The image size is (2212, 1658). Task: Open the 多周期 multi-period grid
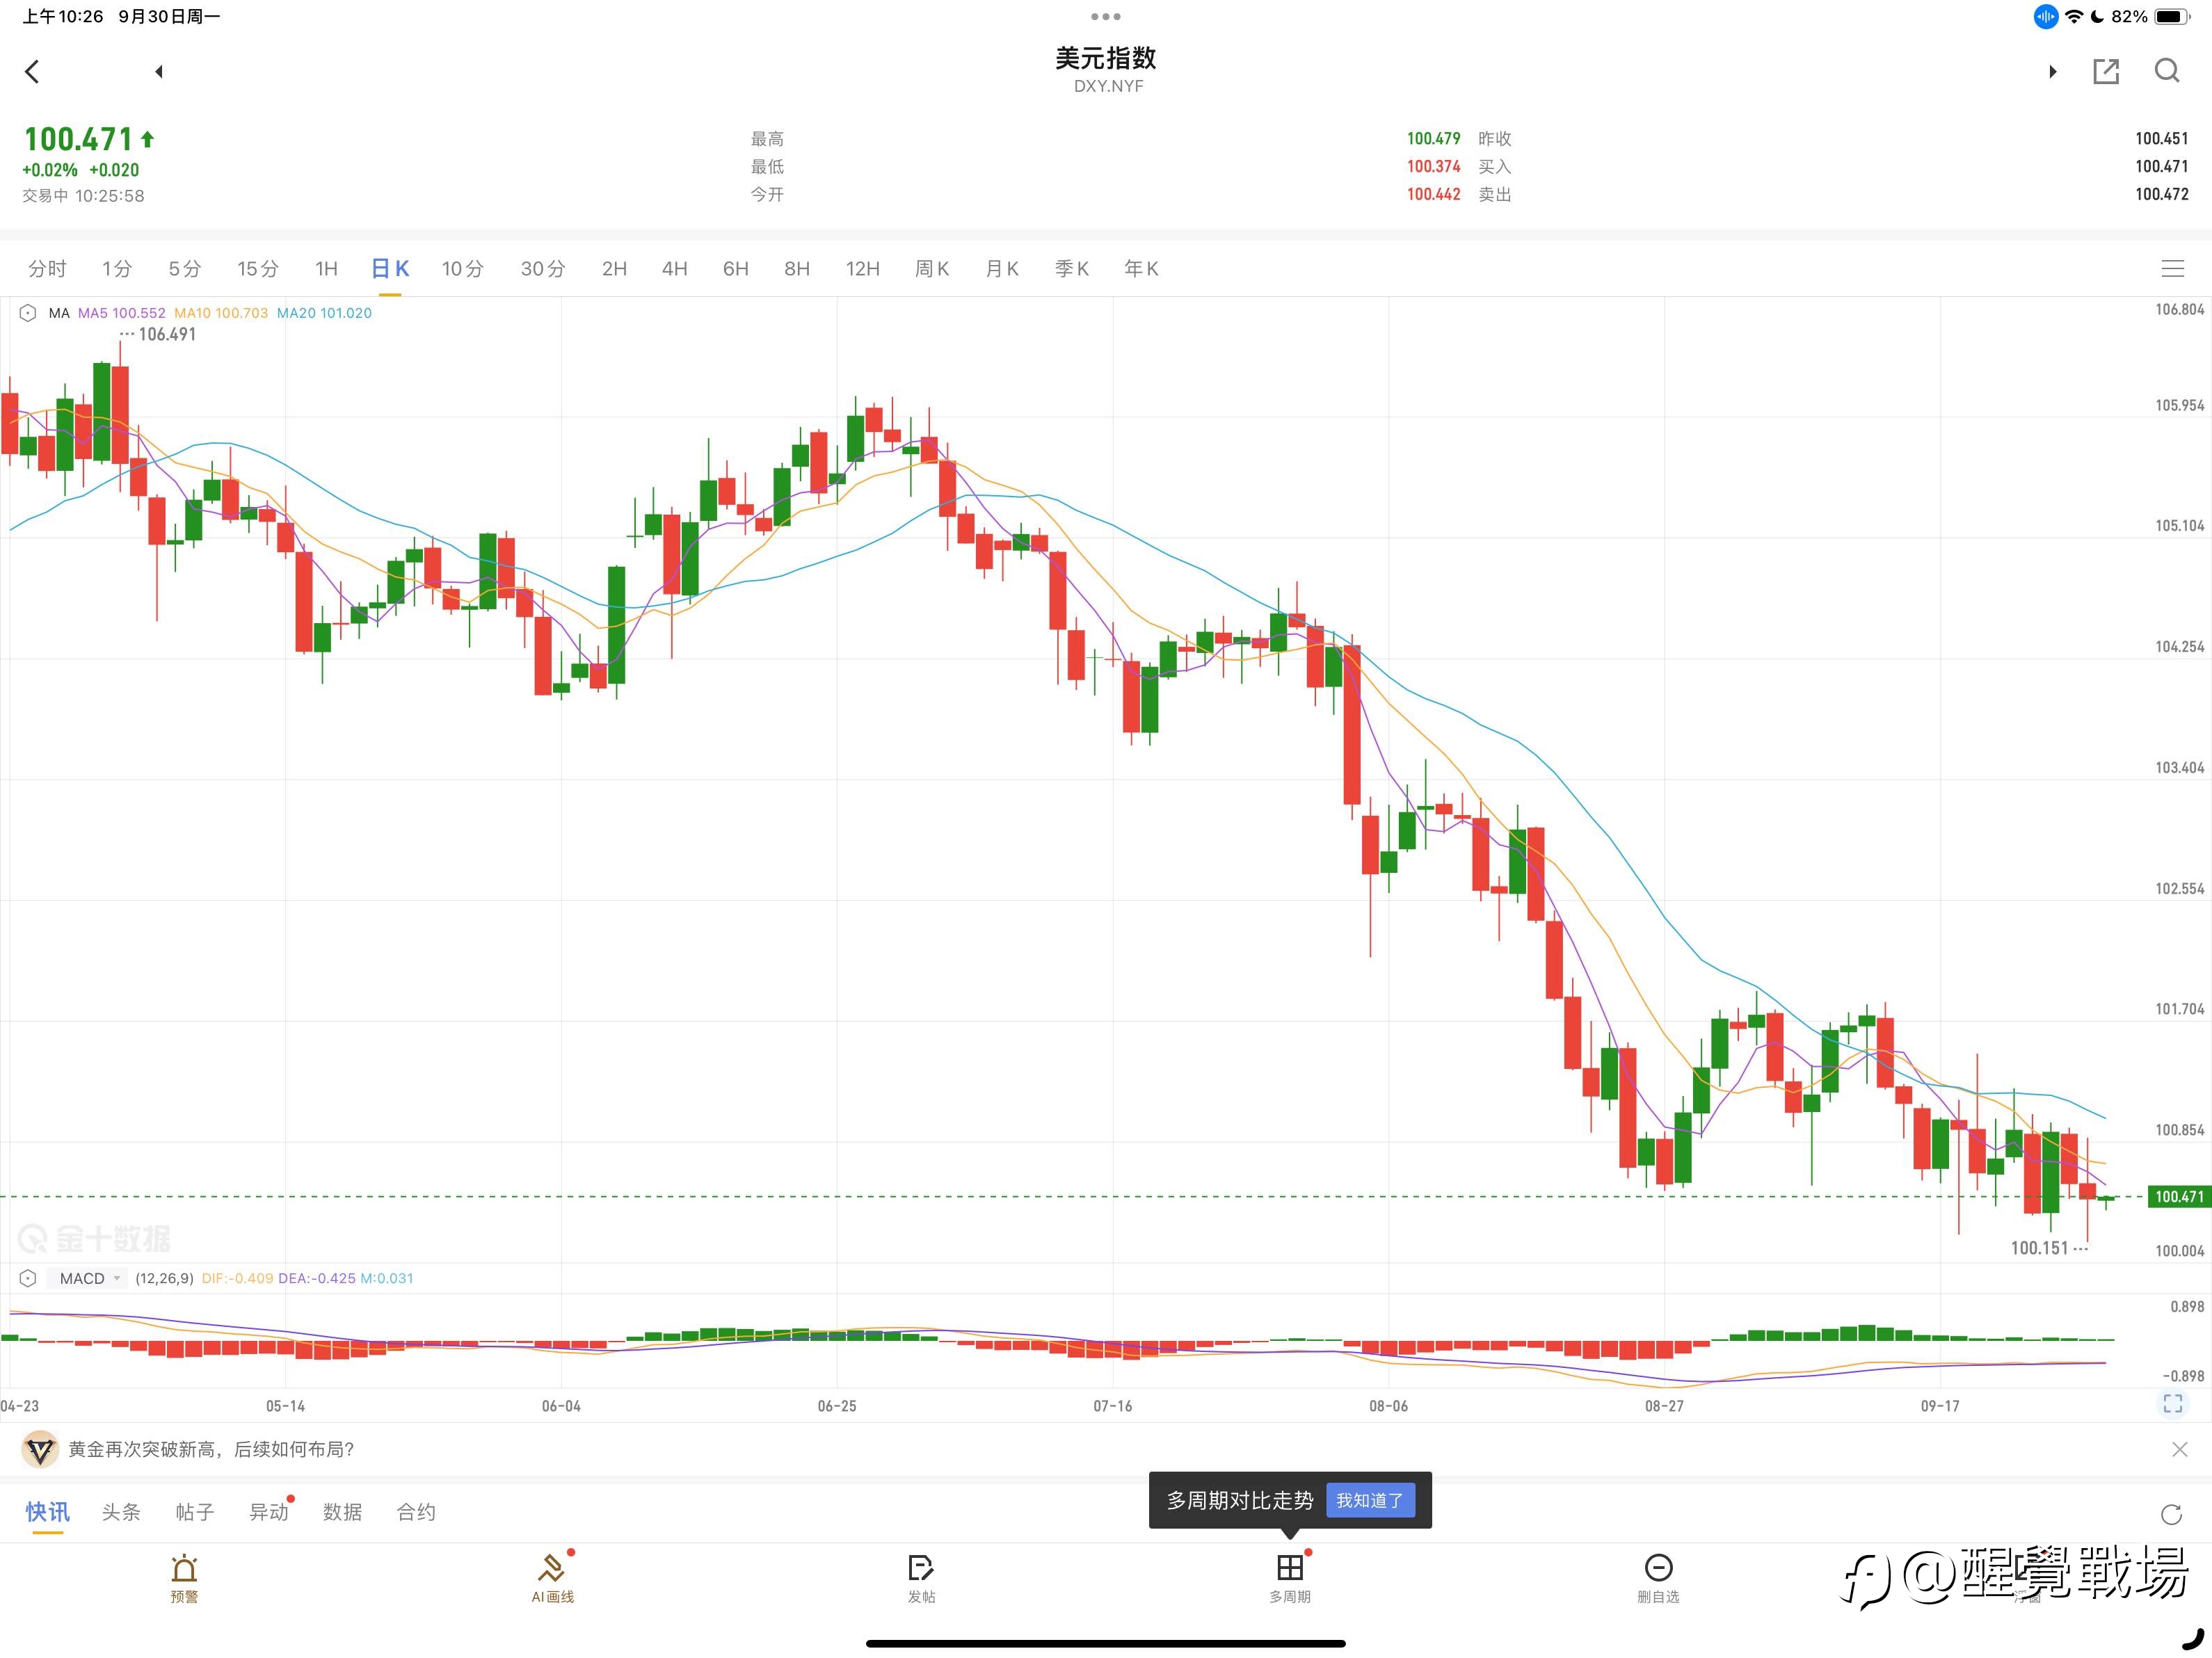click(1290, 1578)
